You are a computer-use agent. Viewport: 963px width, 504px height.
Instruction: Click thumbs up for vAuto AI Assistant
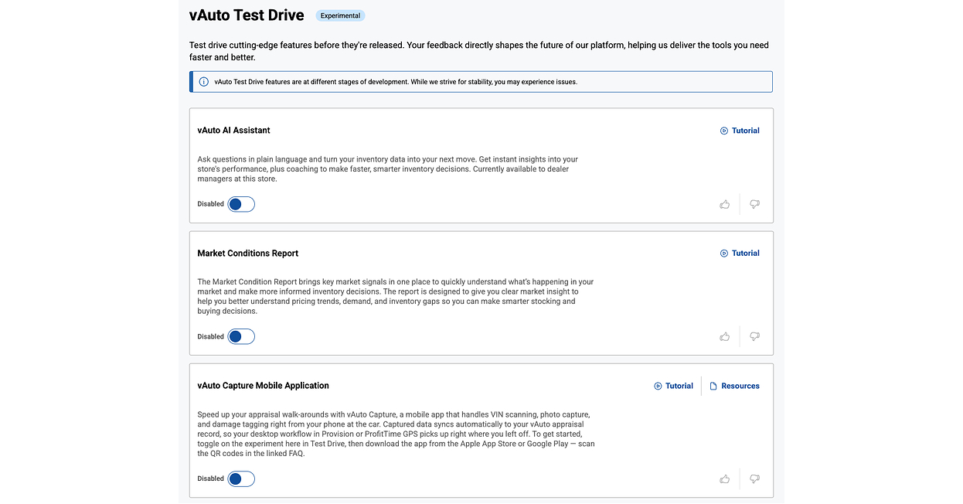[724, 204]
